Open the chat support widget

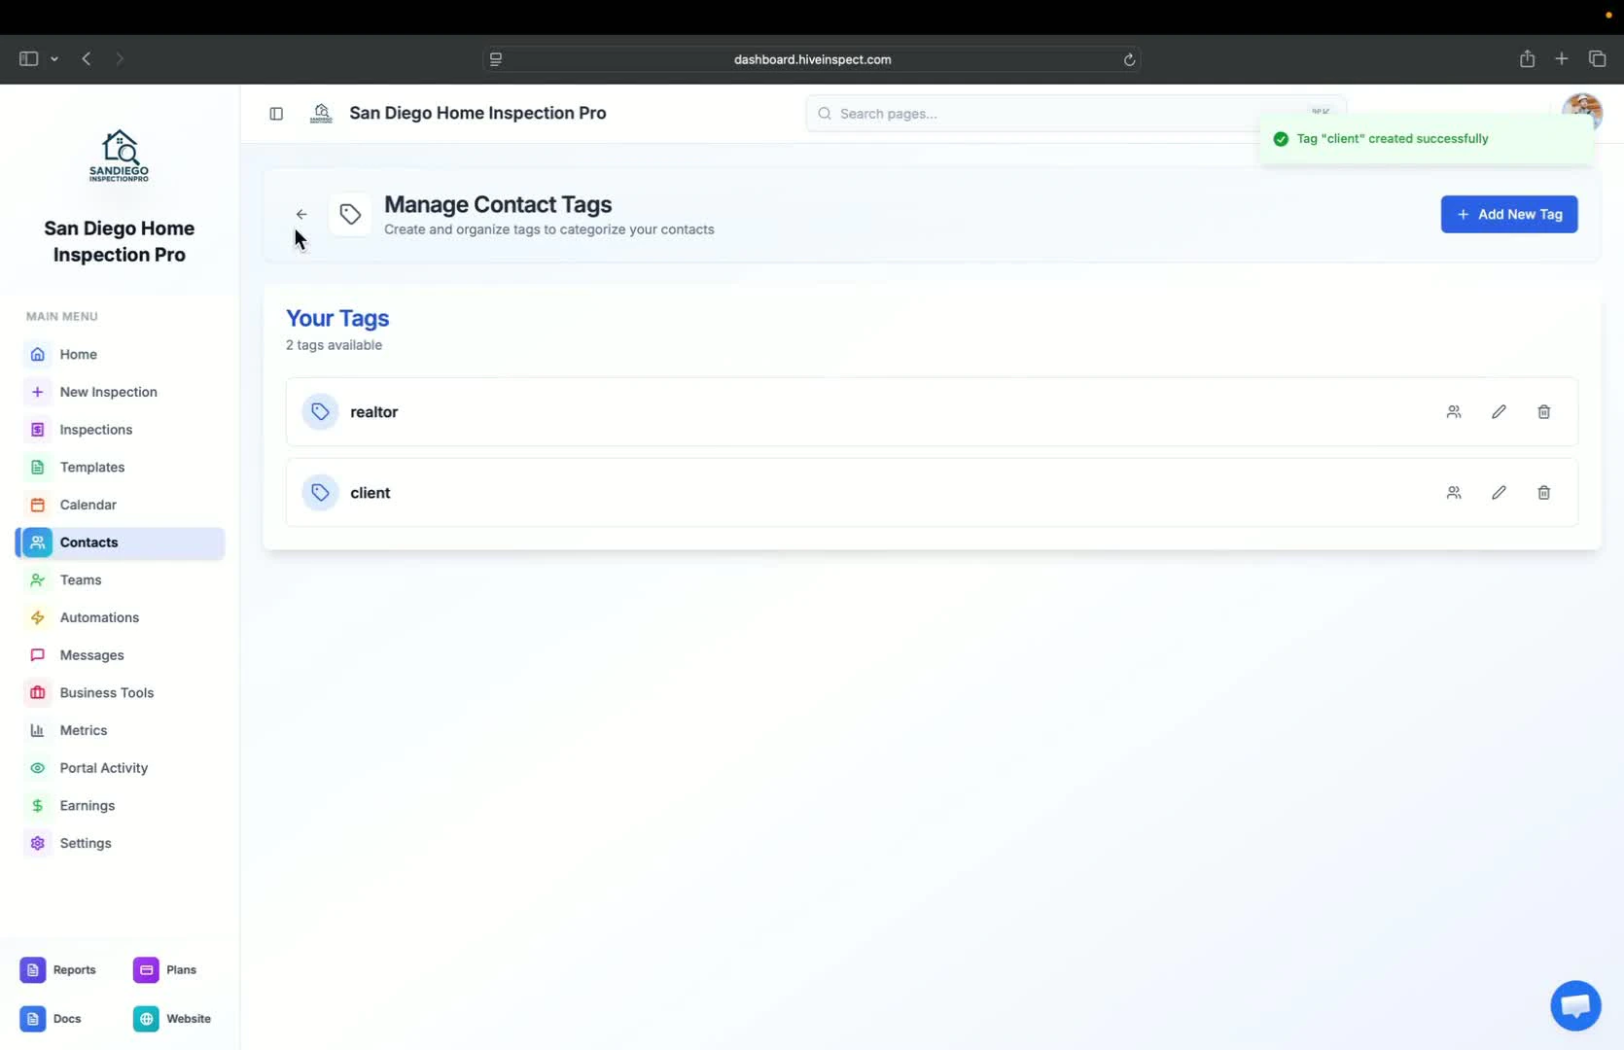tap(1574, 1005)
